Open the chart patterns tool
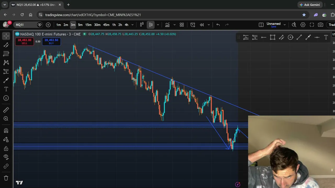This screenshot has width=335, height=188. point(6,63)
